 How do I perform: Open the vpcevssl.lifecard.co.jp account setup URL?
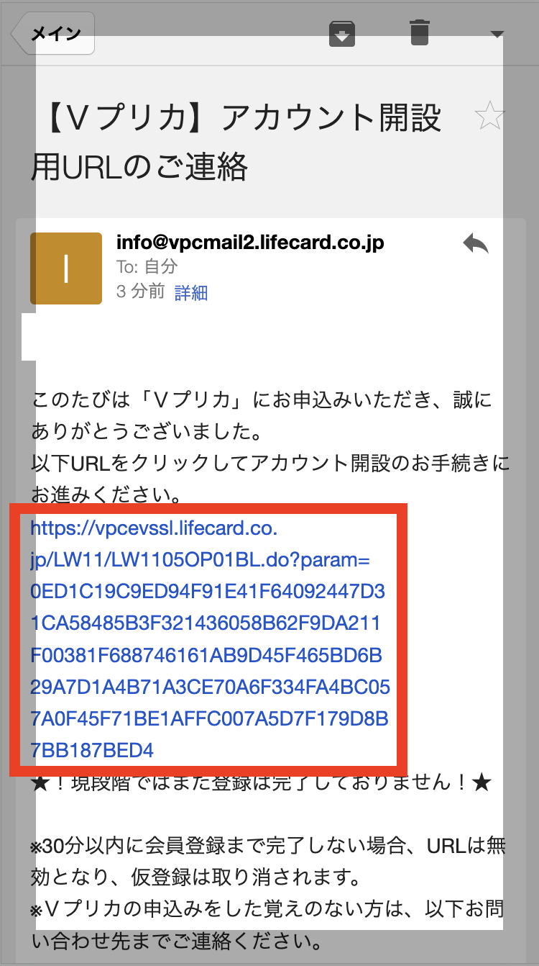(x=210, y=639)
